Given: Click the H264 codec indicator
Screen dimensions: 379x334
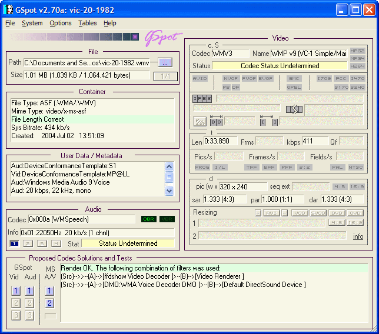Looking at the screenshot, I should (357, 66).
